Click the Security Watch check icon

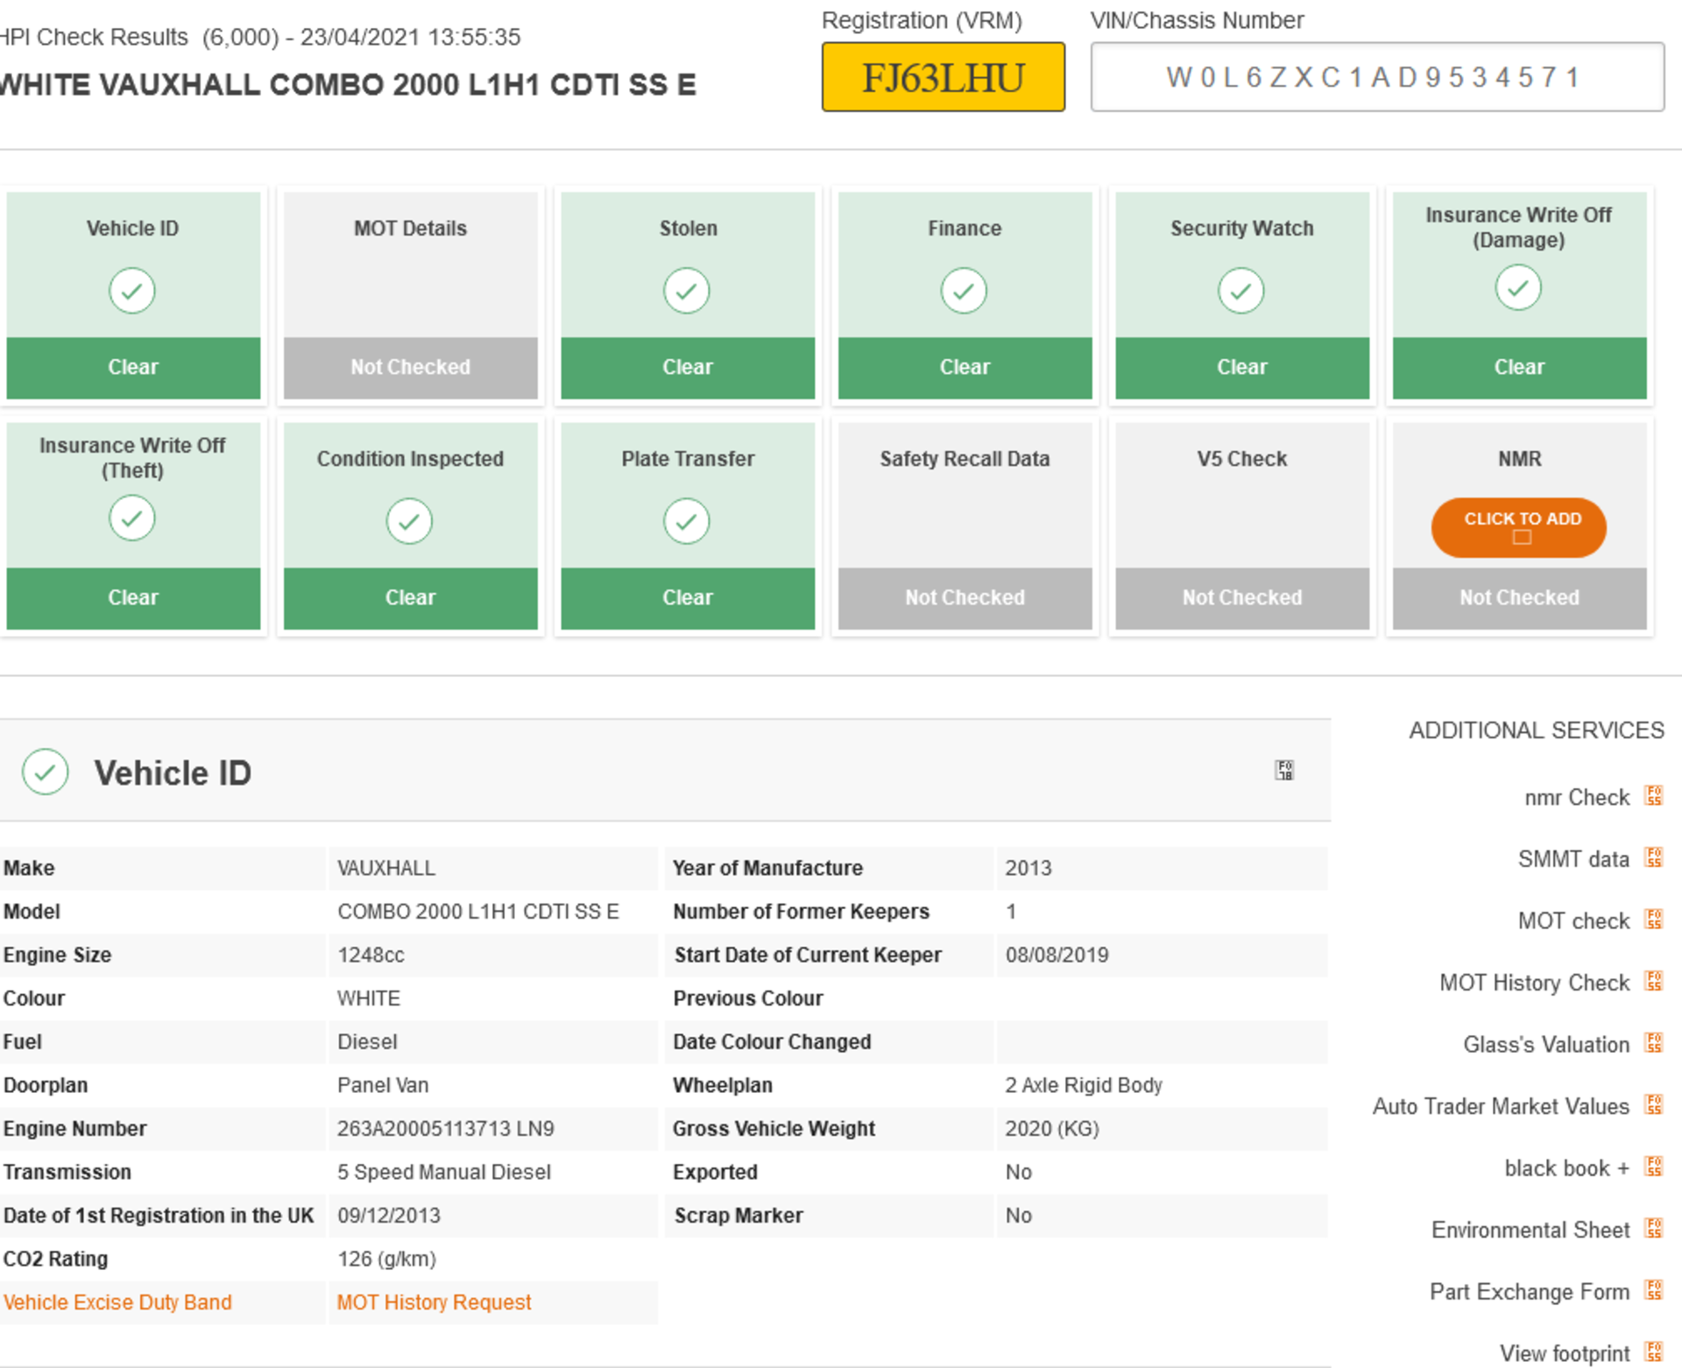pos(1241,291)
